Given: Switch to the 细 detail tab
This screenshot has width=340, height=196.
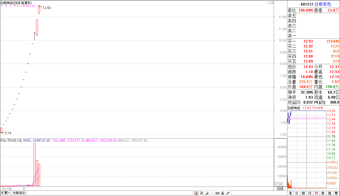Looking at the screenshot, I should [x=303, y=193].
